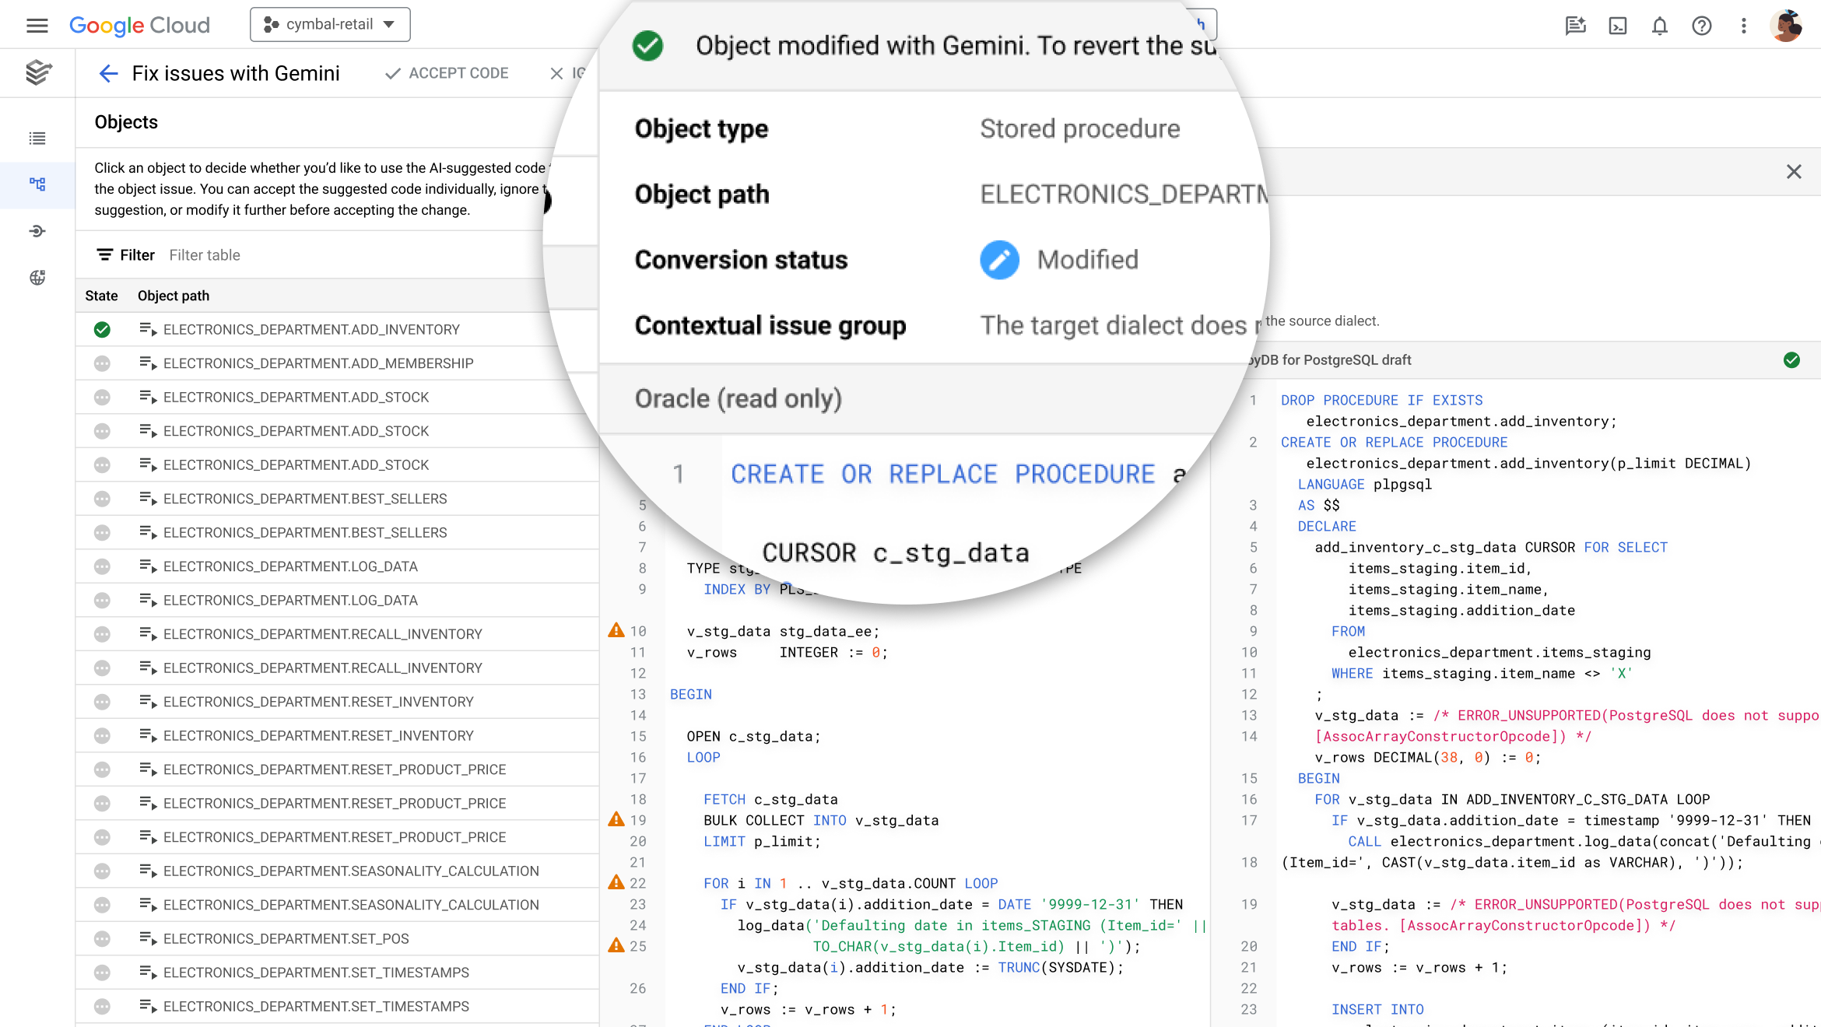The image size is (1821, 1027).
Task: Click the warning icon on Oracle code line 19
Action: coord(616,819)
